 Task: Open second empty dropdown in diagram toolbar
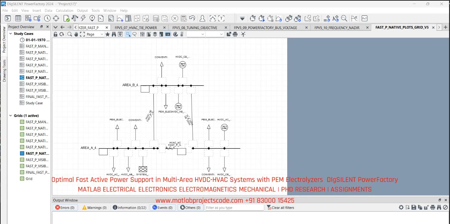[215, 34]
